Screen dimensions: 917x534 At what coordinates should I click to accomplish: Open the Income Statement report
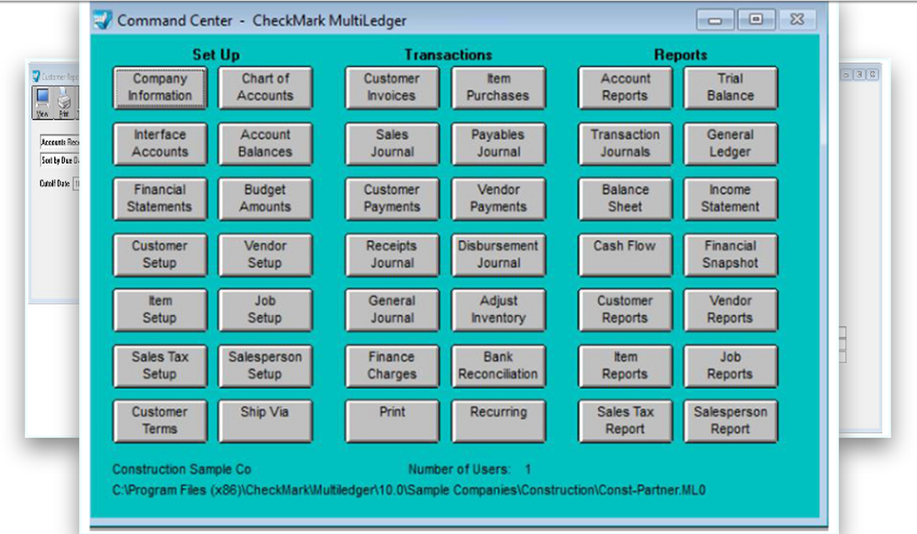pyautogui.click(x=731, y=199)
